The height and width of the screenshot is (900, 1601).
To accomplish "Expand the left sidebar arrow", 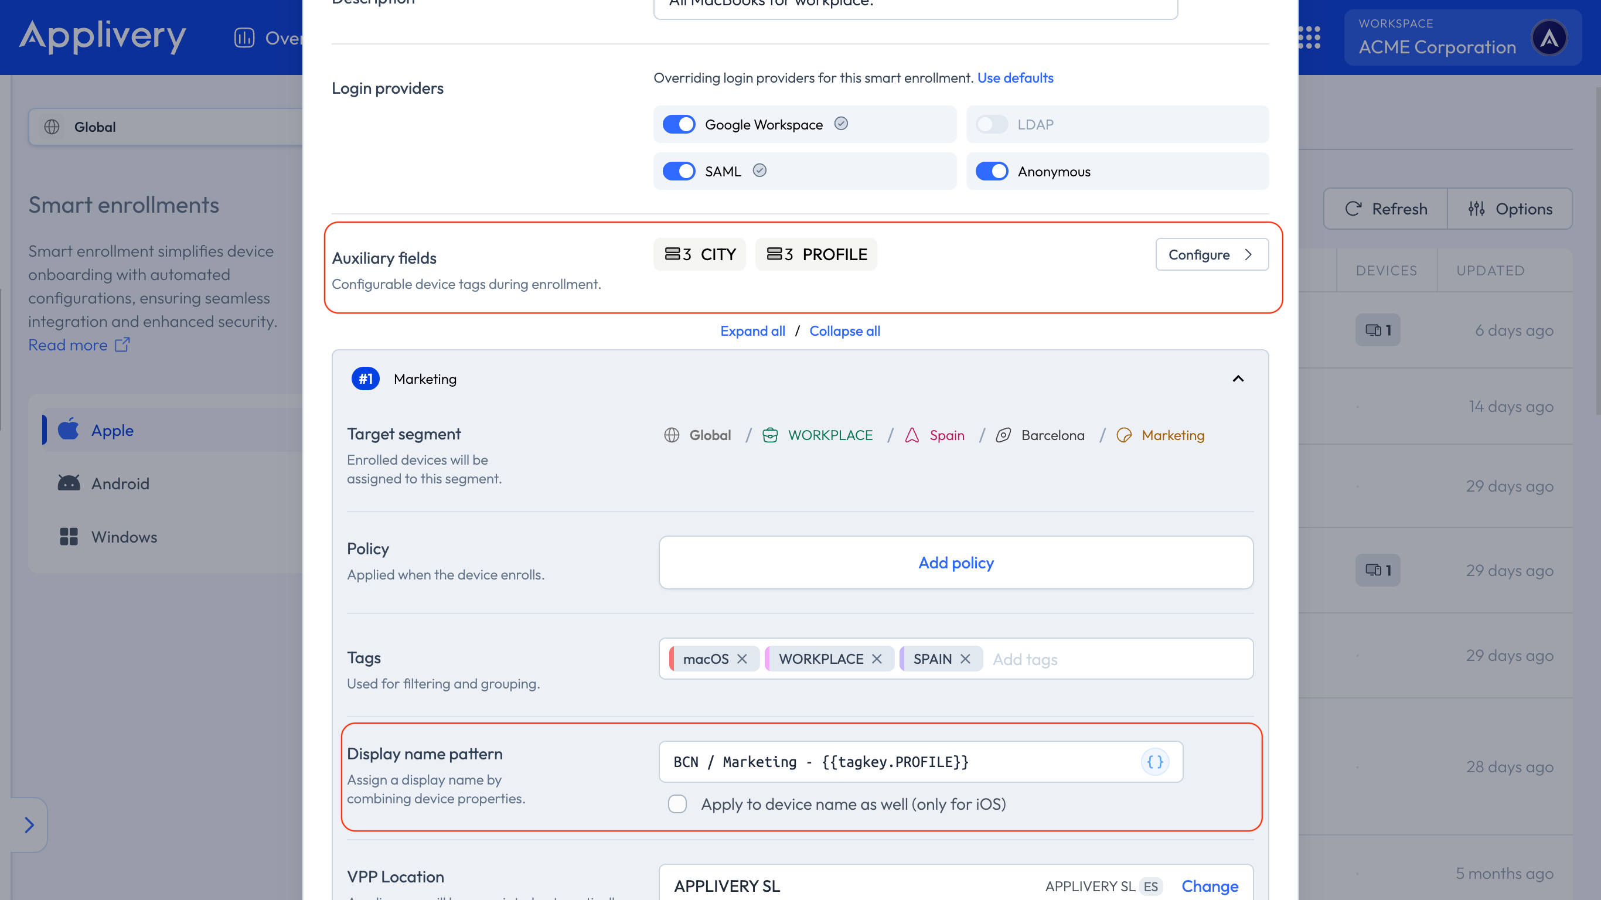I will 29,825.
